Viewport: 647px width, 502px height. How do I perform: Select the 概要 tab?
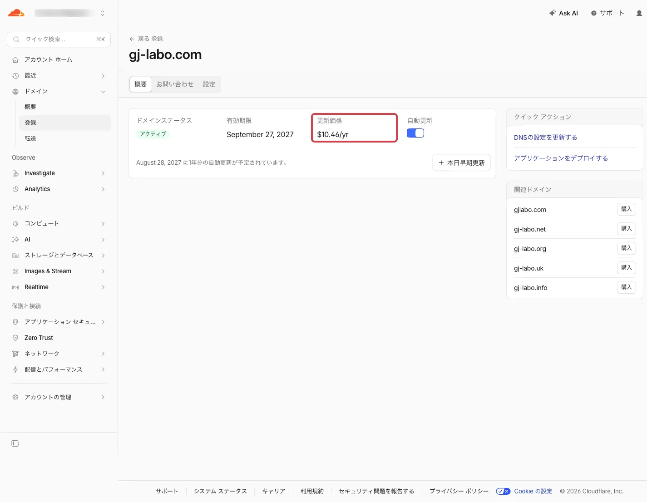tap(141, 84)
